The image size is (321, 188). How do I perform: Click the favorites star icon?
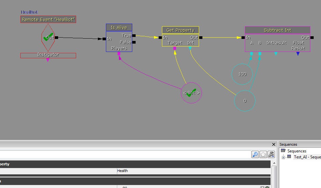[x=263, y=154]
